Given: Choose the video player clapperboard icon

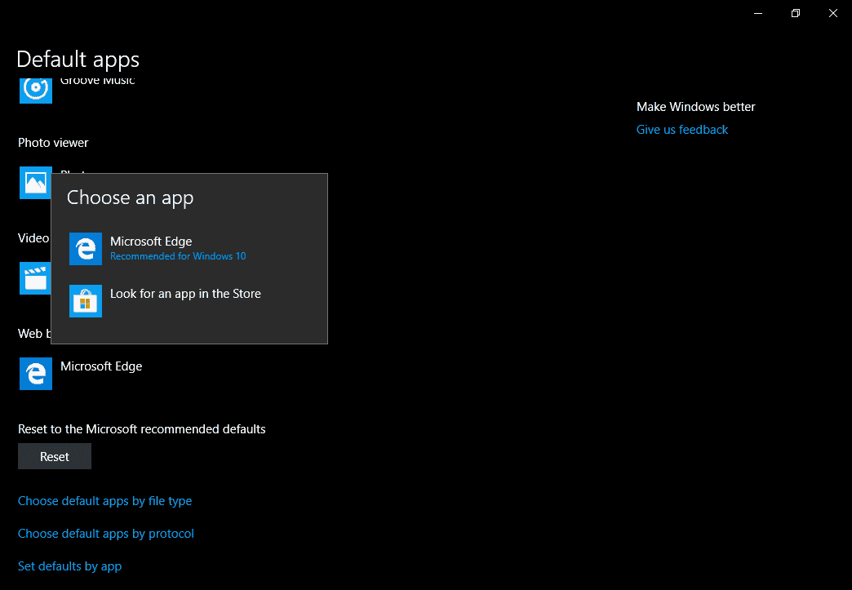Looking at the screenshot, I should (x=35, y=278).
